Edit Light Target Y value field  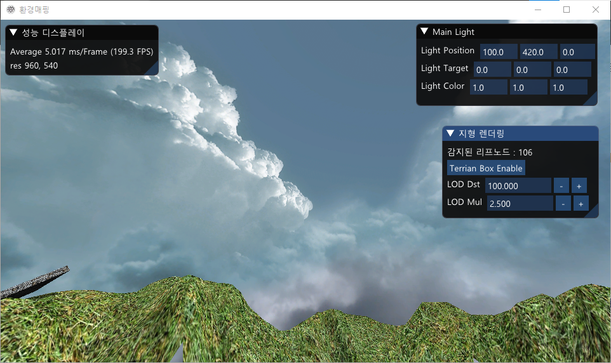point(532,70)
